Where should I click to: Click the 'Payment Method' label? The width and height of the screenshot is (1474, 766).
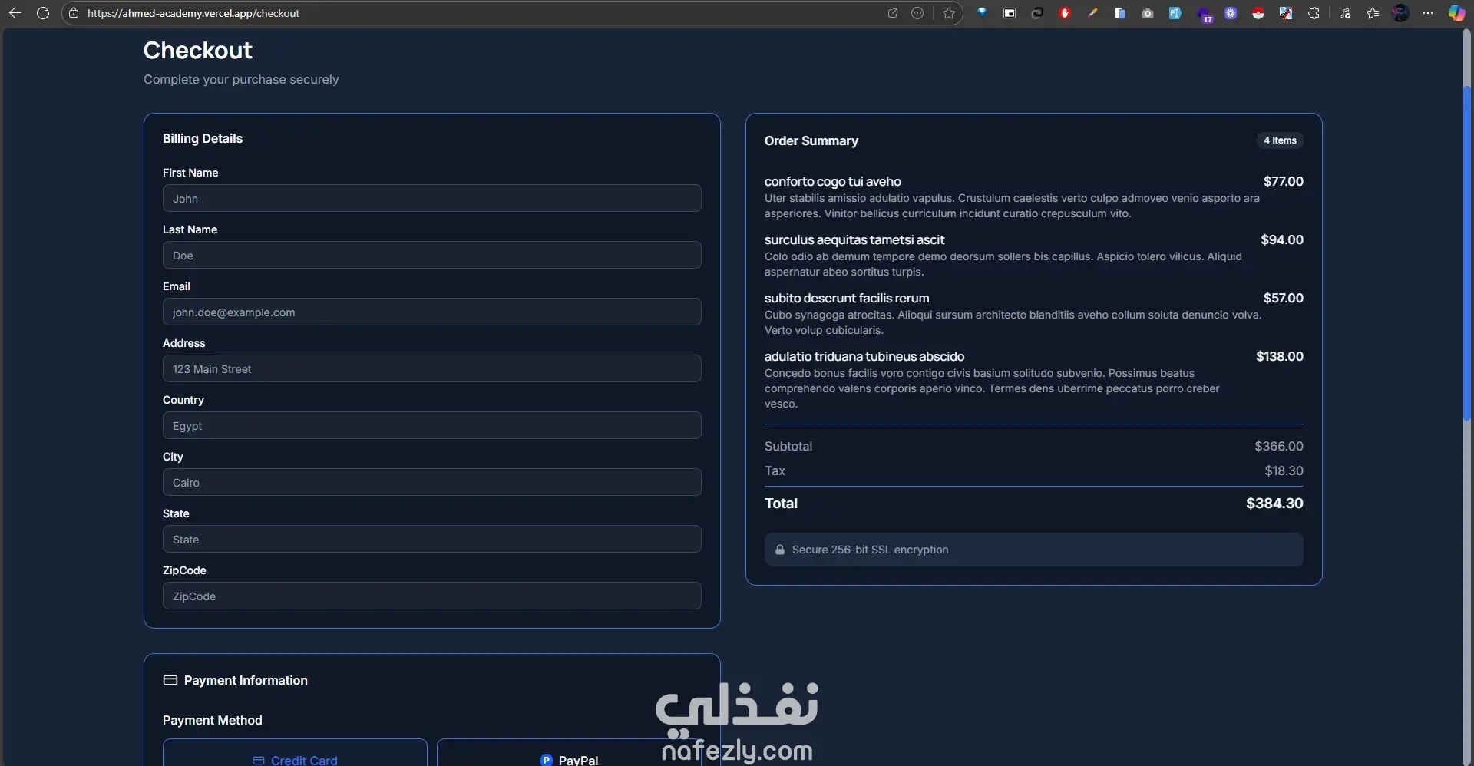coord(213,720)
